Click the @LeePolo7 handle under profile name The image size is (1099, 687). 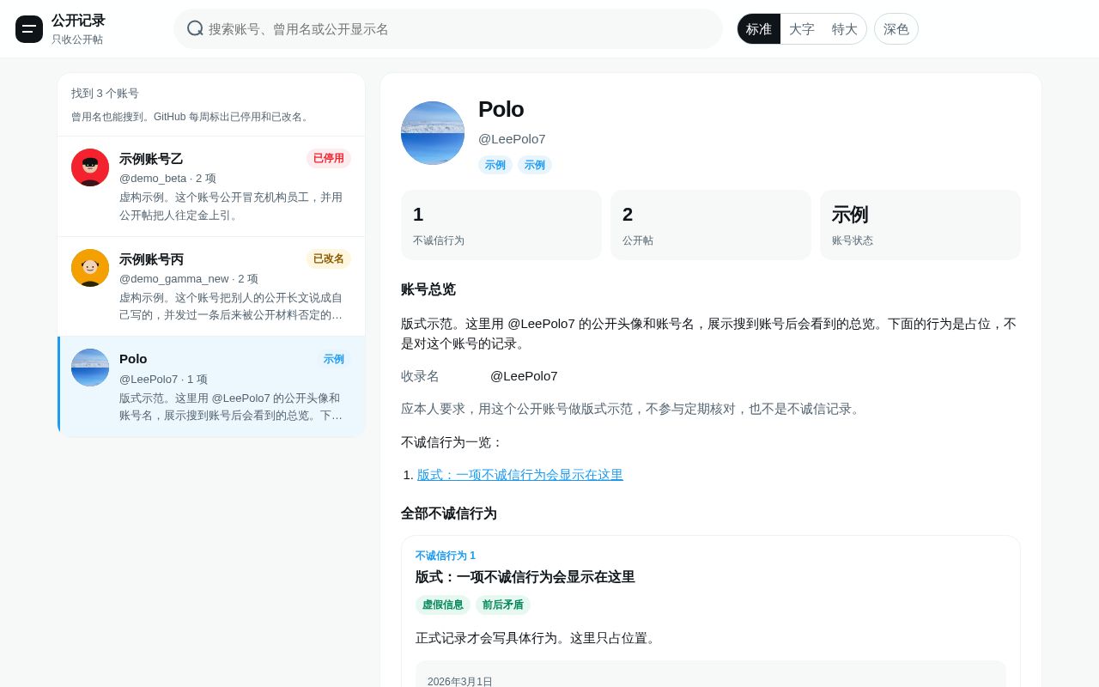coord(512,139)
